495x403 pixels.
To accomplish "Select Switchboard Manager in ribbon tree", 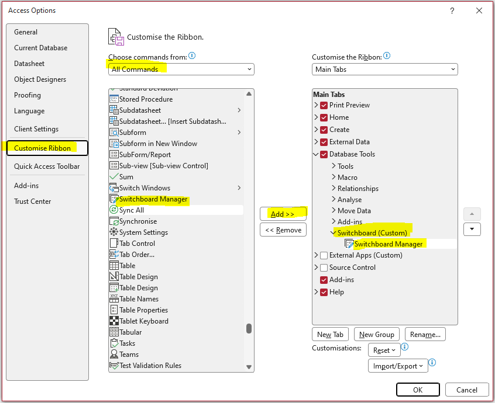I will (388, 244).
